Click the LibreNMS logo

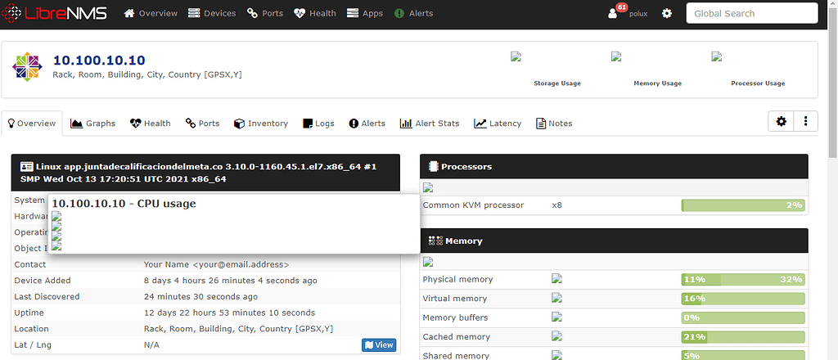pyautogui.click(x=56, y=13)
